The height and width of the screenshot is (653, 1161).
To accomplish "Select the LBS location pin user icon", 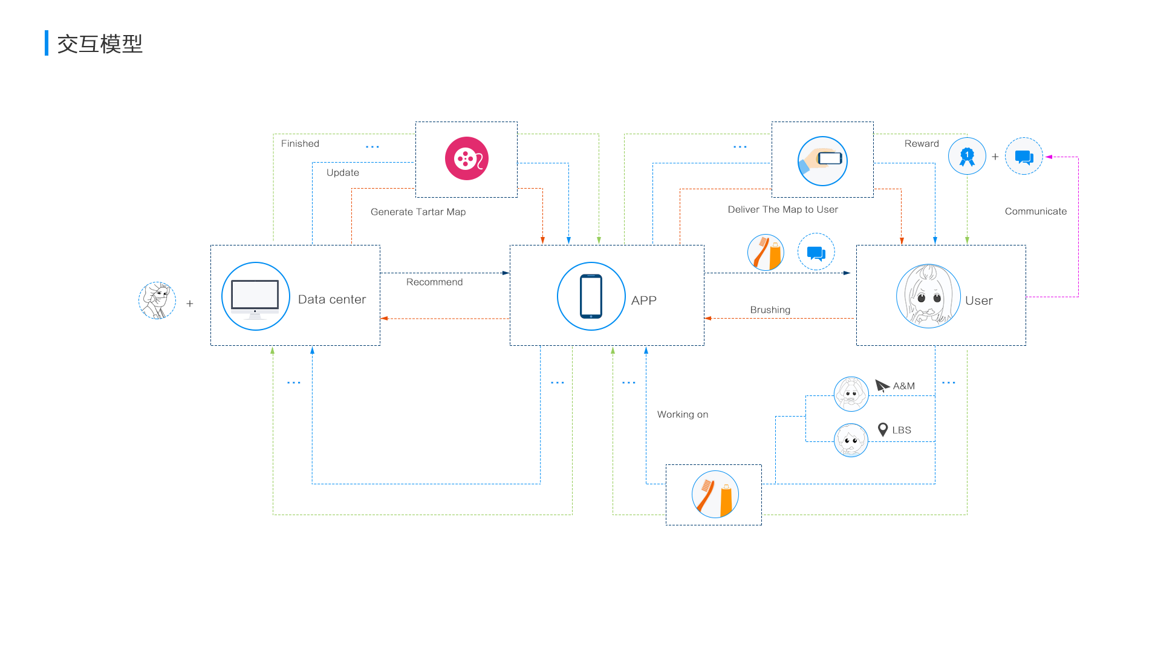I will coord(848,438).
